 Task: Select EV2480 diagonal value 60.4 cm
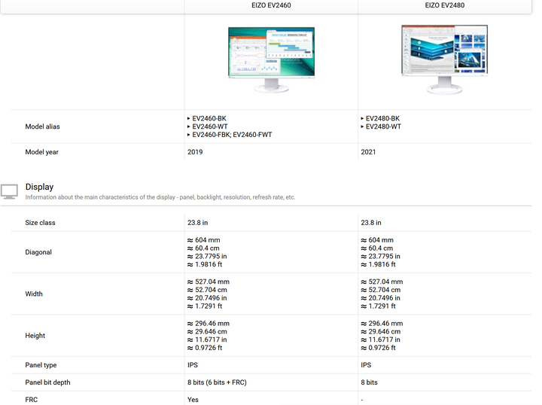377,248
